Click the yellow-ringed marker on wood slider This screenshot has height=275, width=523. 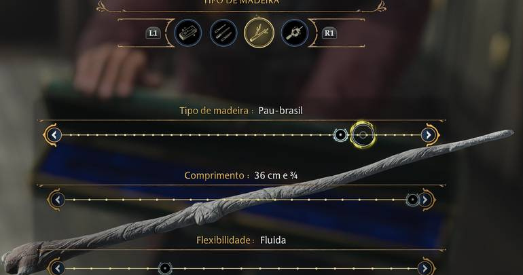363,135
